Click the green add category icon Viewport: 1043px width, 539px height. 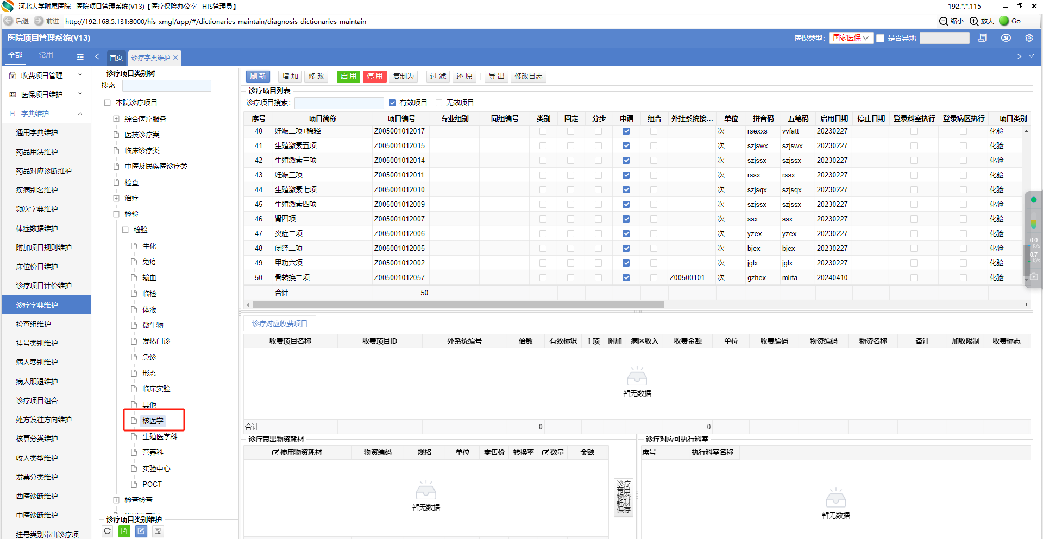tap(124, 531)
